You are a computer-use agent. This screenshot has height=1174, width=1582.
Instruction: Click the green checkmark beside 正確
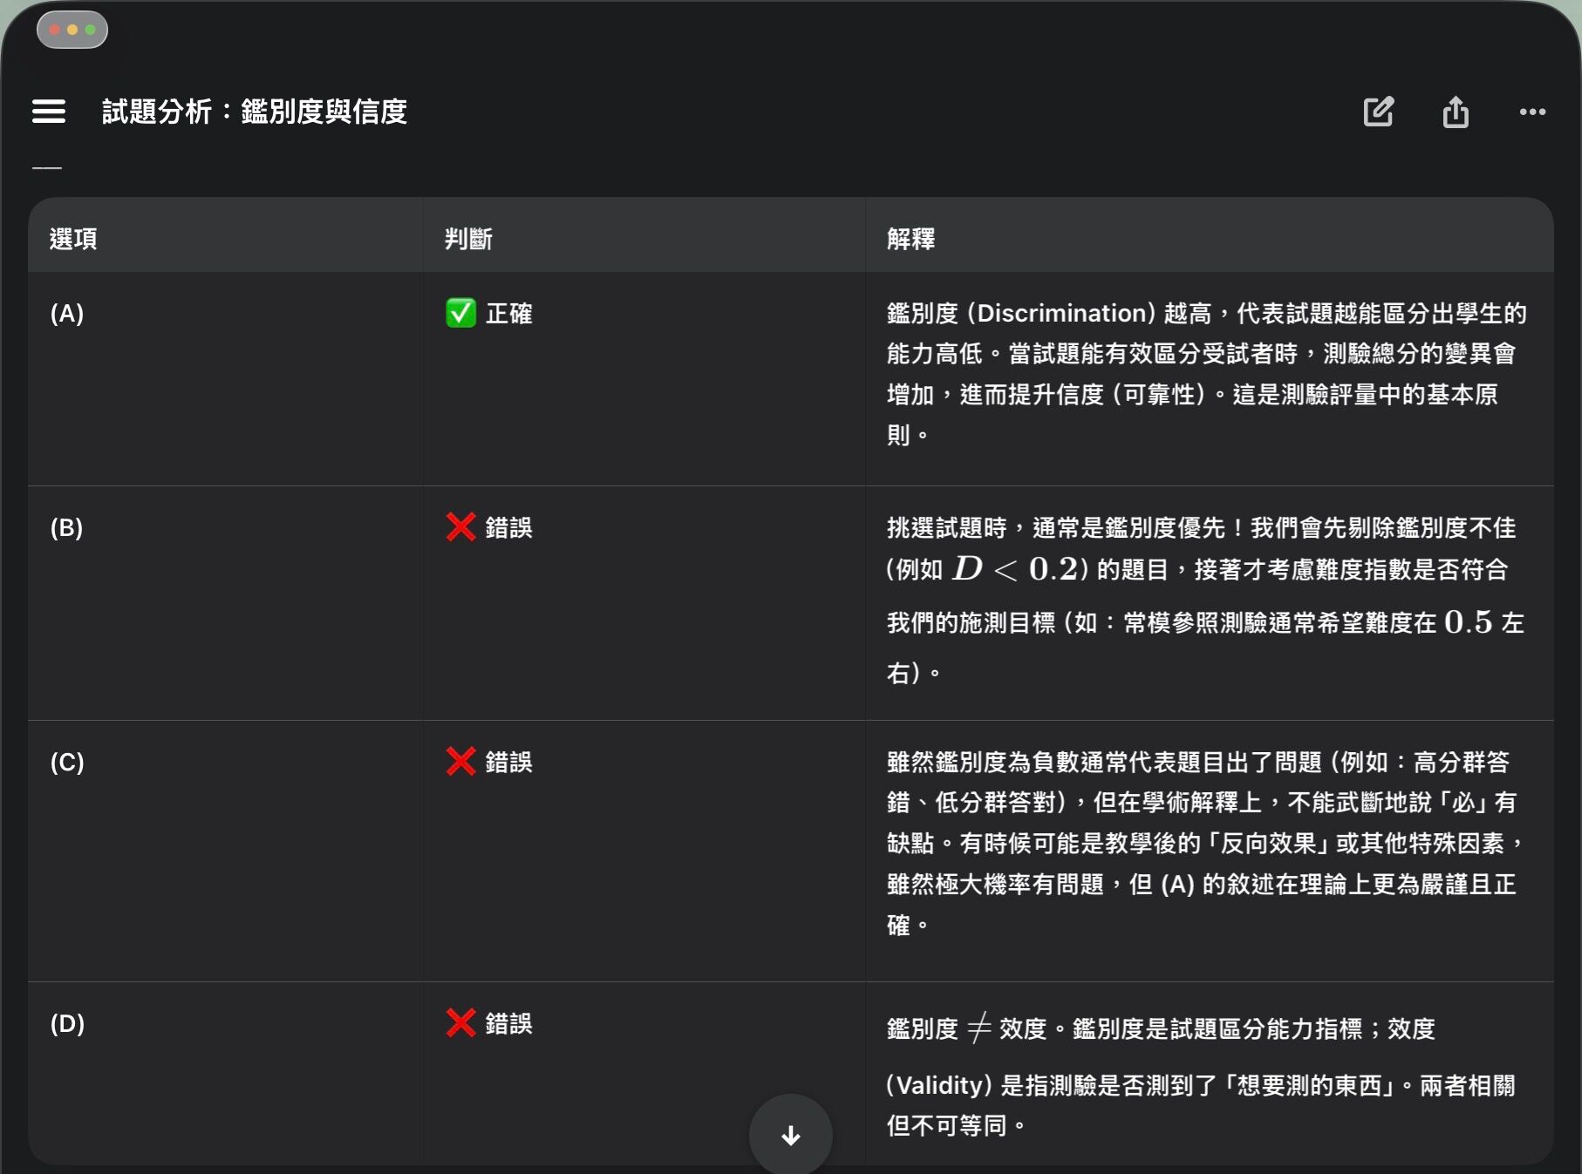(460, 314)
